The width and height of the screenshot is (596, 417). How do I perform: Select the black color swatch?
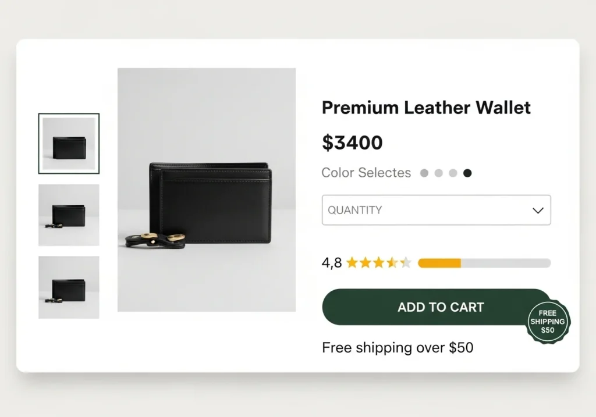[x=467, y=173]
